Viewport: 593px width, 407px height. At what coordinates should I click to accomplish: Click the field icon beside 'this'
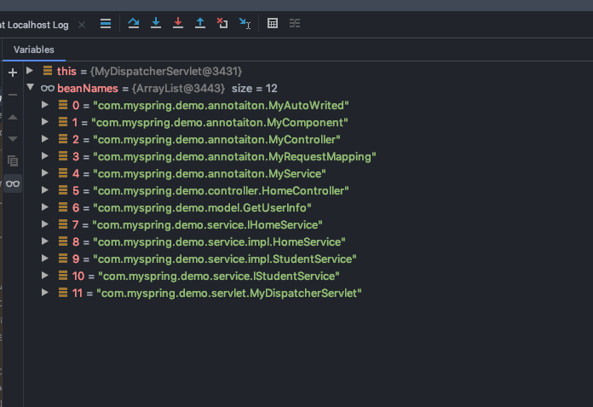(48, 71)
